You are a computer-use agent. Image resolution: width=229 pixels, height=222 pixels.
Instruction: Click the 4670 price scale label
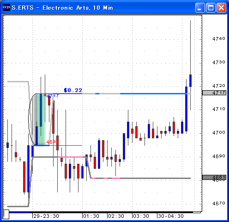point(219,203)
